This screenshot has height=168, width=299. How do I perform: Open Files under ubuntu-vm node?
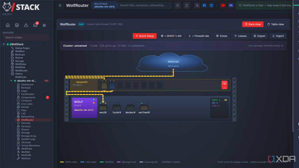24,110
